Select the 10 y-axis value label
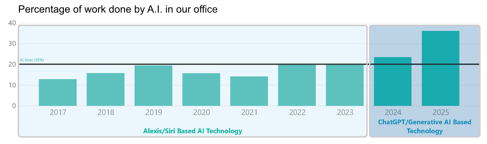487x144 pixels. pos(12,85)
